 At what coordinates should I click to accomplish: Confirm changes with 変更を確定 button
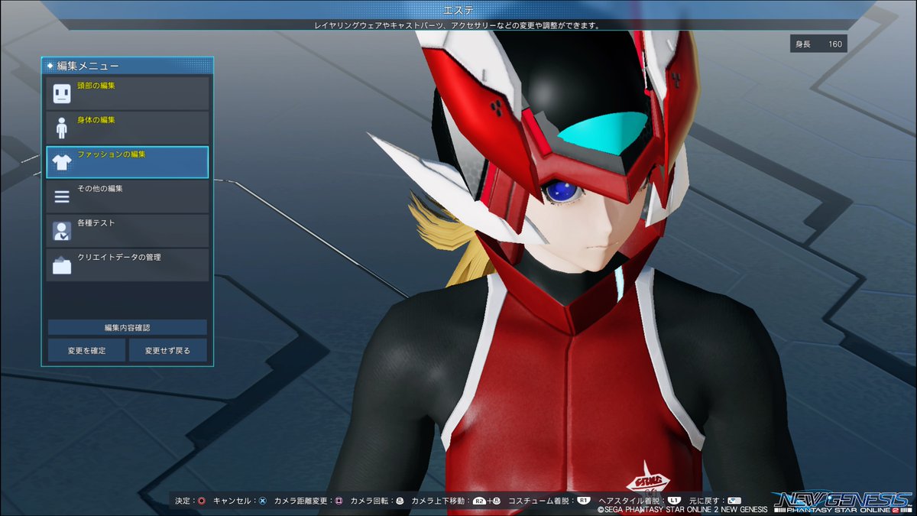pyautogui.click(x=86, y=351)
